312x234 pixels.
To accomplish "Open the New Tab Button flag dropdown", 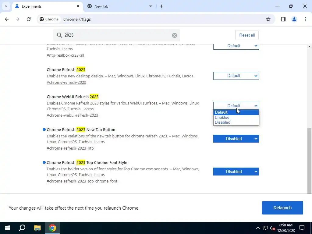I will point(236,139).
